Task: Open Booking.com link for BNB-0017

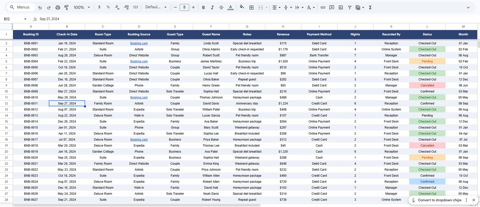Action: click(x=139, y=139)
